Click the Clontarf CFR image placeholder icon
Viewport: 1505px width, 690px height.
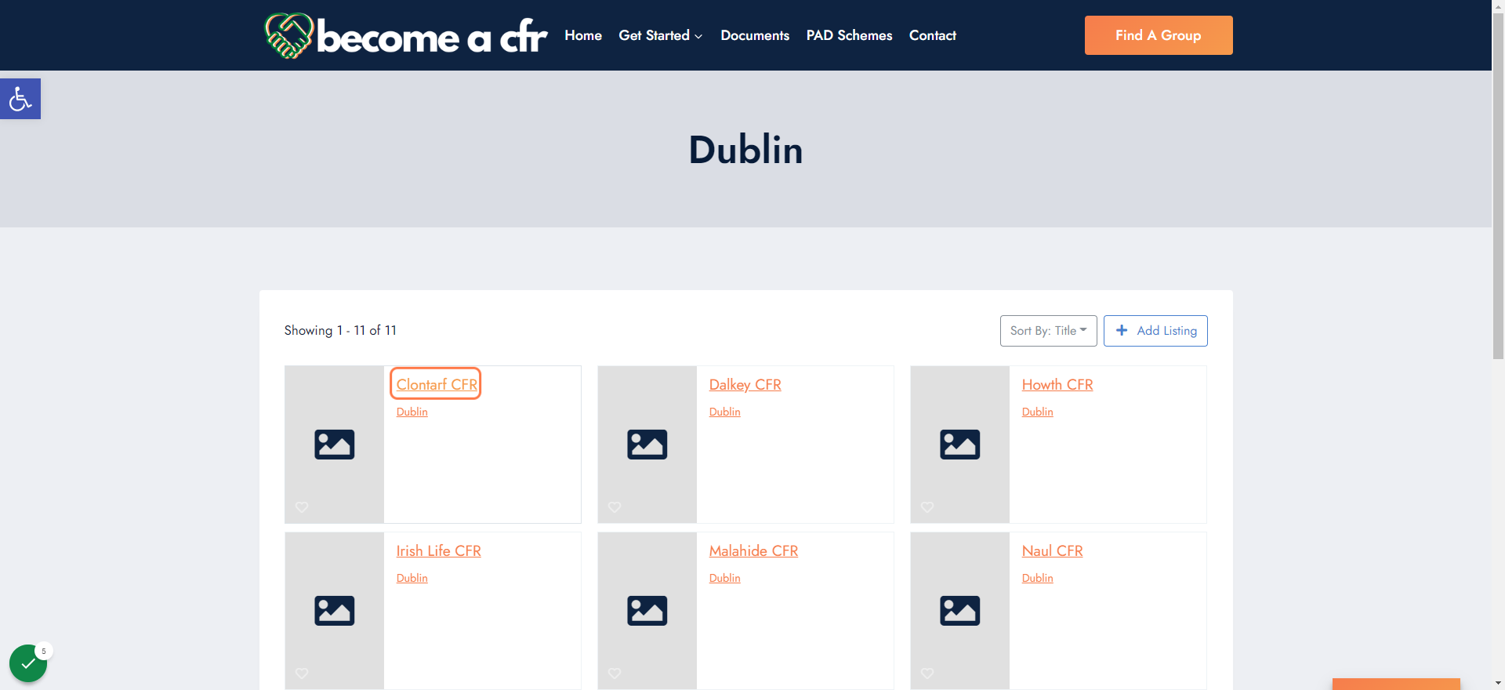pyautogui.click(x=335, y=445)
